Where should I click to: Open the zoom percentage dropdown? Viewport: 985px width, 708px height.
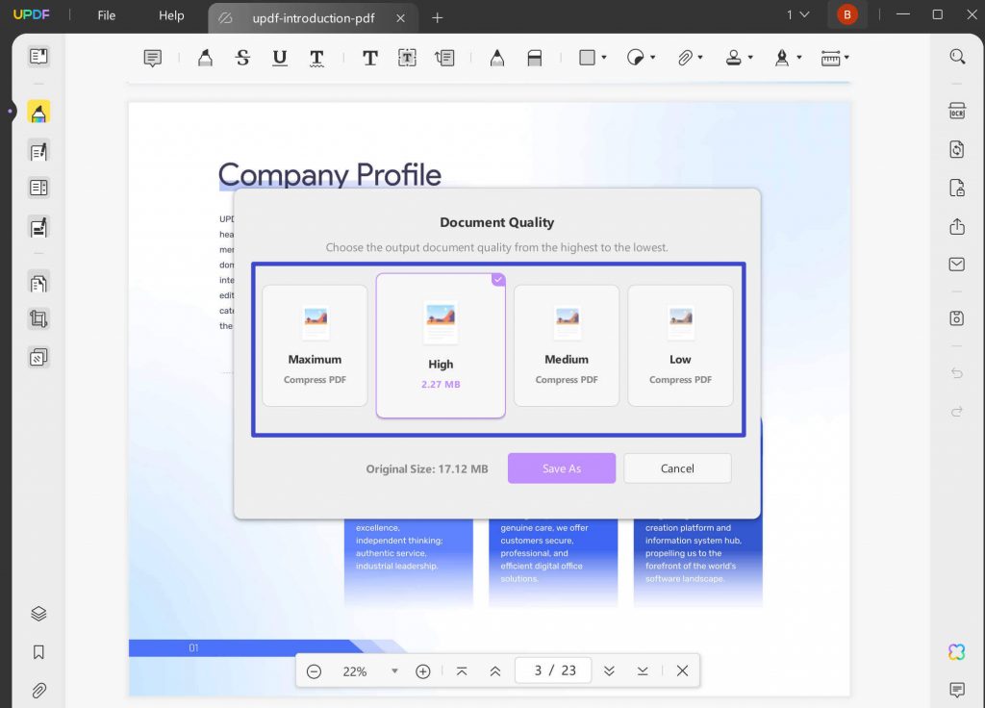pyautogui.click(x=394, y=670)
